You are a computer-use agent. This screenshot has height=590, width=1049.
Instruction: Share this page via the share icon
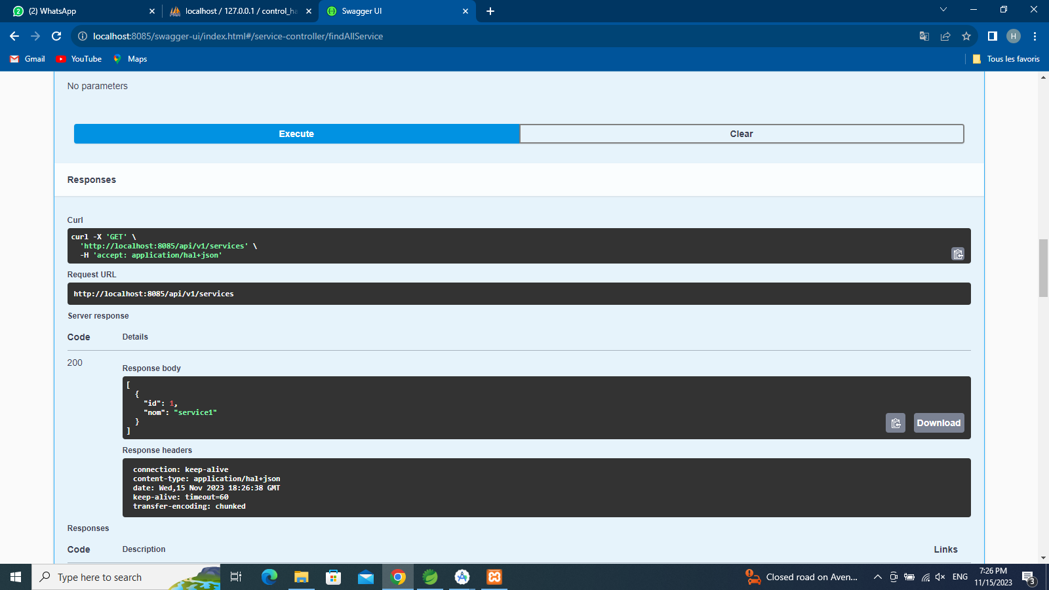(x=945, y=36)
